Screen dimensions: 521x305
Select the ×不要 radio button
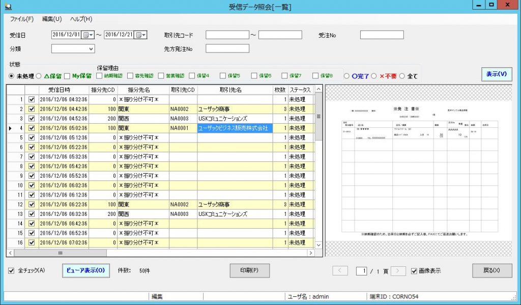point(374,76)
